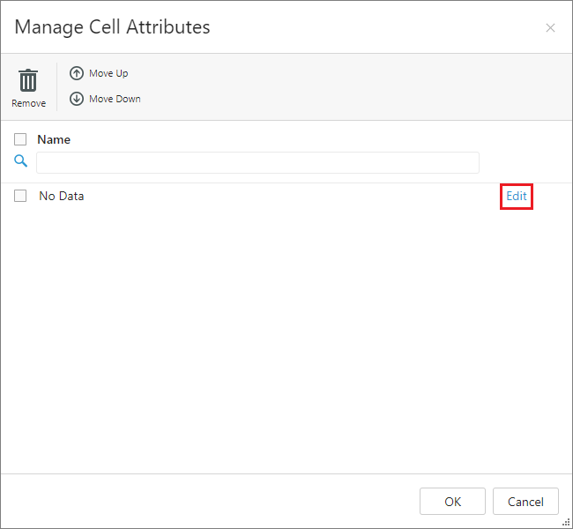
Task: Click the Remove trash can icon
Action: click(28, 80)
